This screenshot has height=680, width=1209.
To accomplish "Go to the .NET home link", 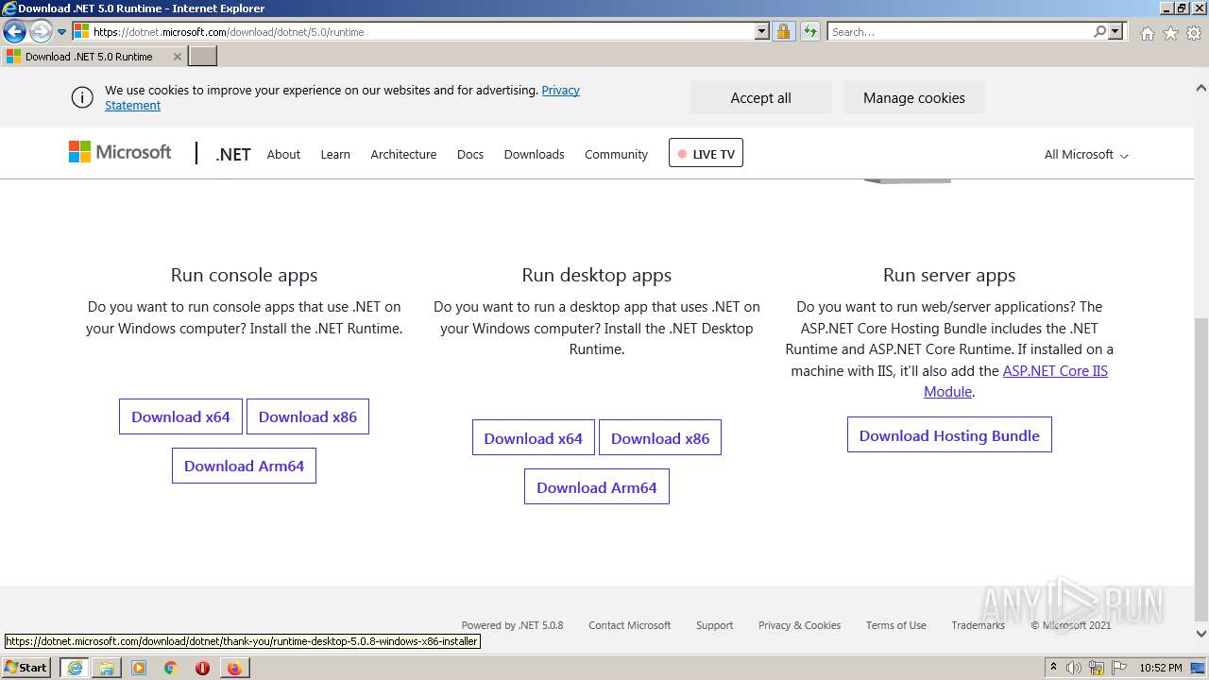I will (233, 155).
